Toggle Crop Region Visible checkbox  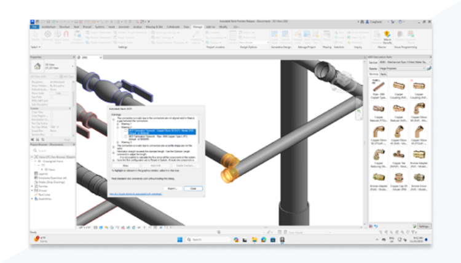coord(52,116)
